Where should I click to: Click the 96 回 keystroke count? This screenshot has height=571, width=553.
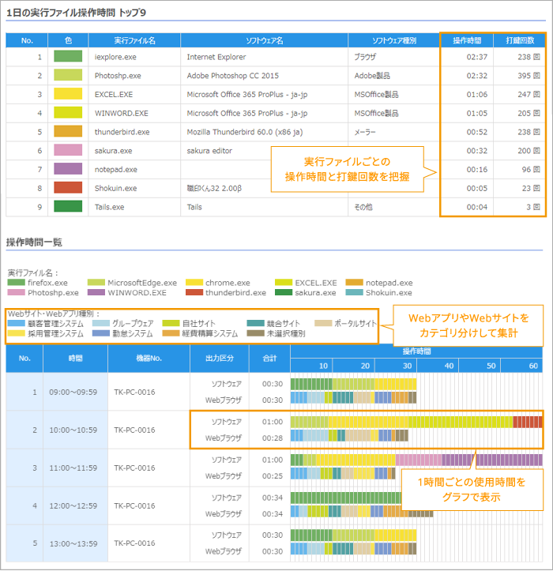[x=531, y=169]
